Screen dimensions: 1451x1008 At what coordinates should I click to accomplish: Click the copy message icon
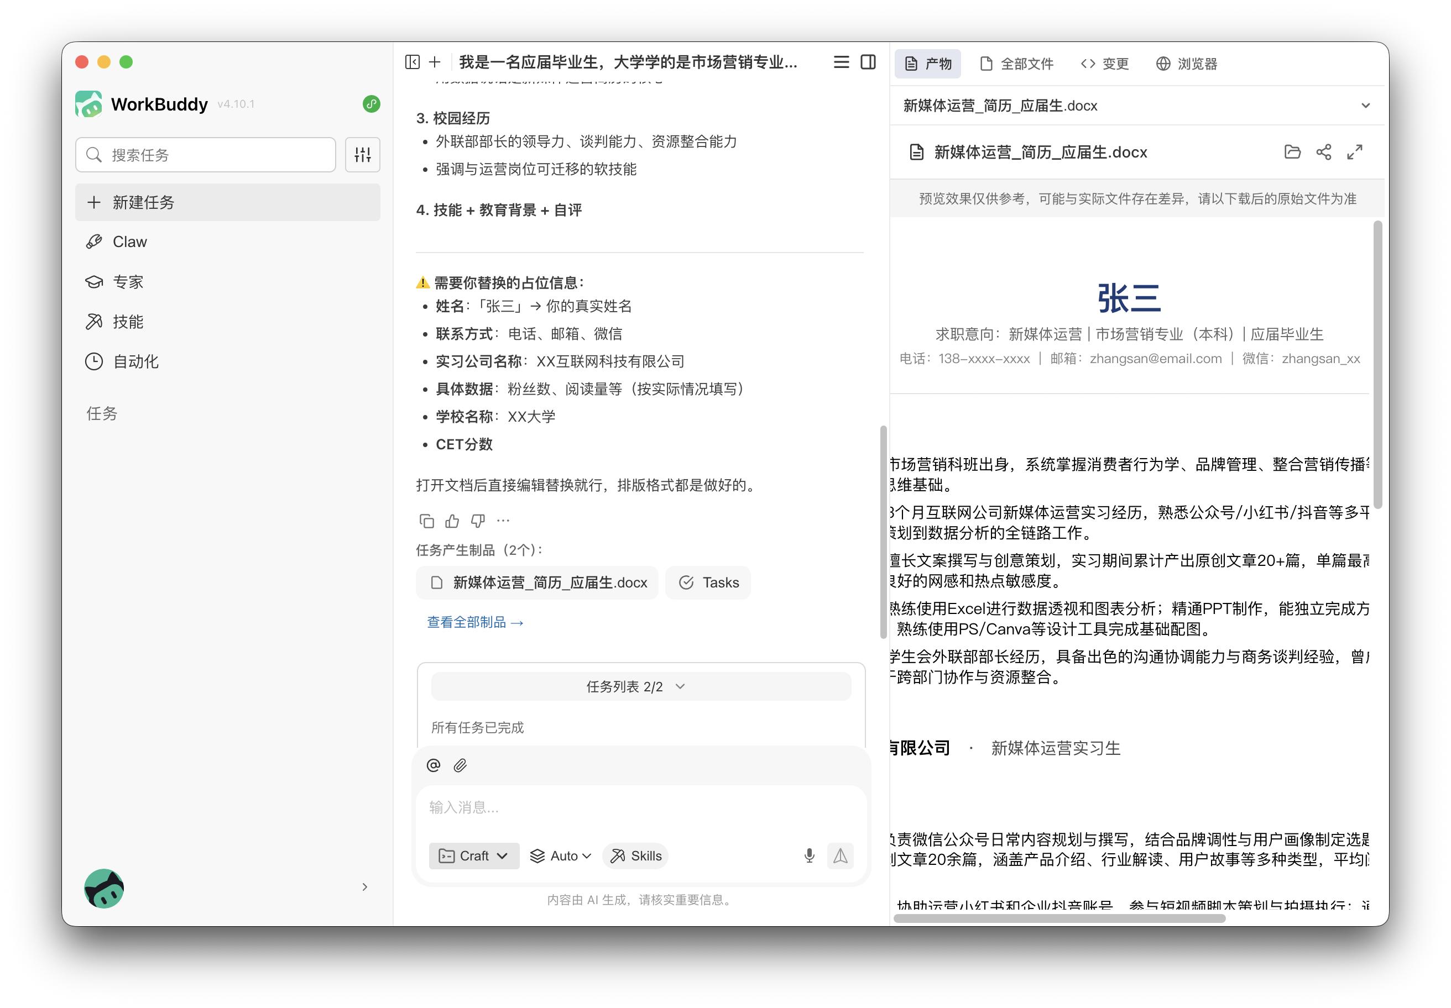click(x=426, y=521)
